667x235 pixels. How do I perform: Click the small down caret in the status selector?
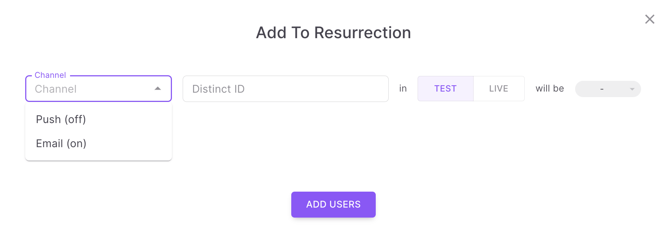click(x=632, y=89)
